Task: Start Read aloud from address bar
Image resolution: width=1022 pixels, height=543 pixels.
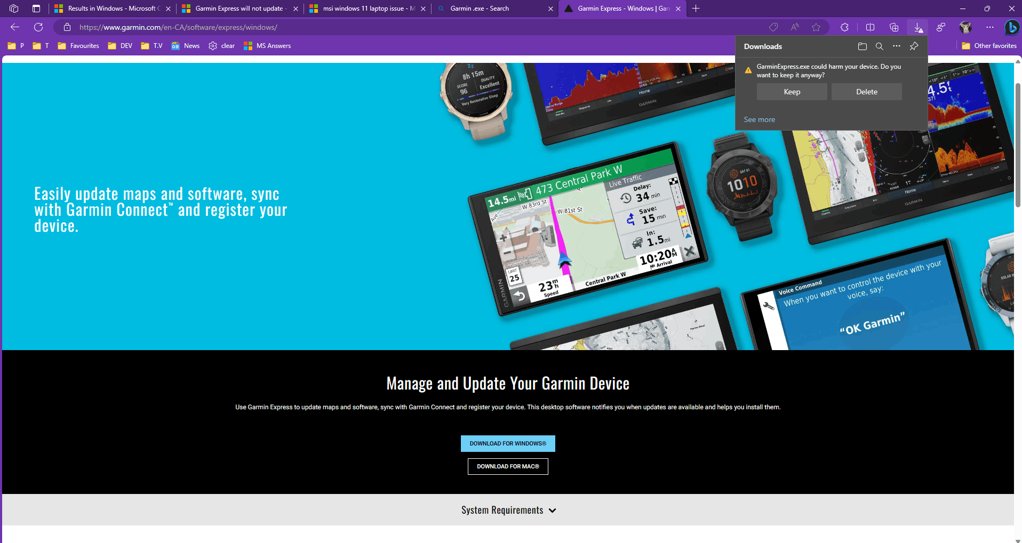Action: [795, 27]
